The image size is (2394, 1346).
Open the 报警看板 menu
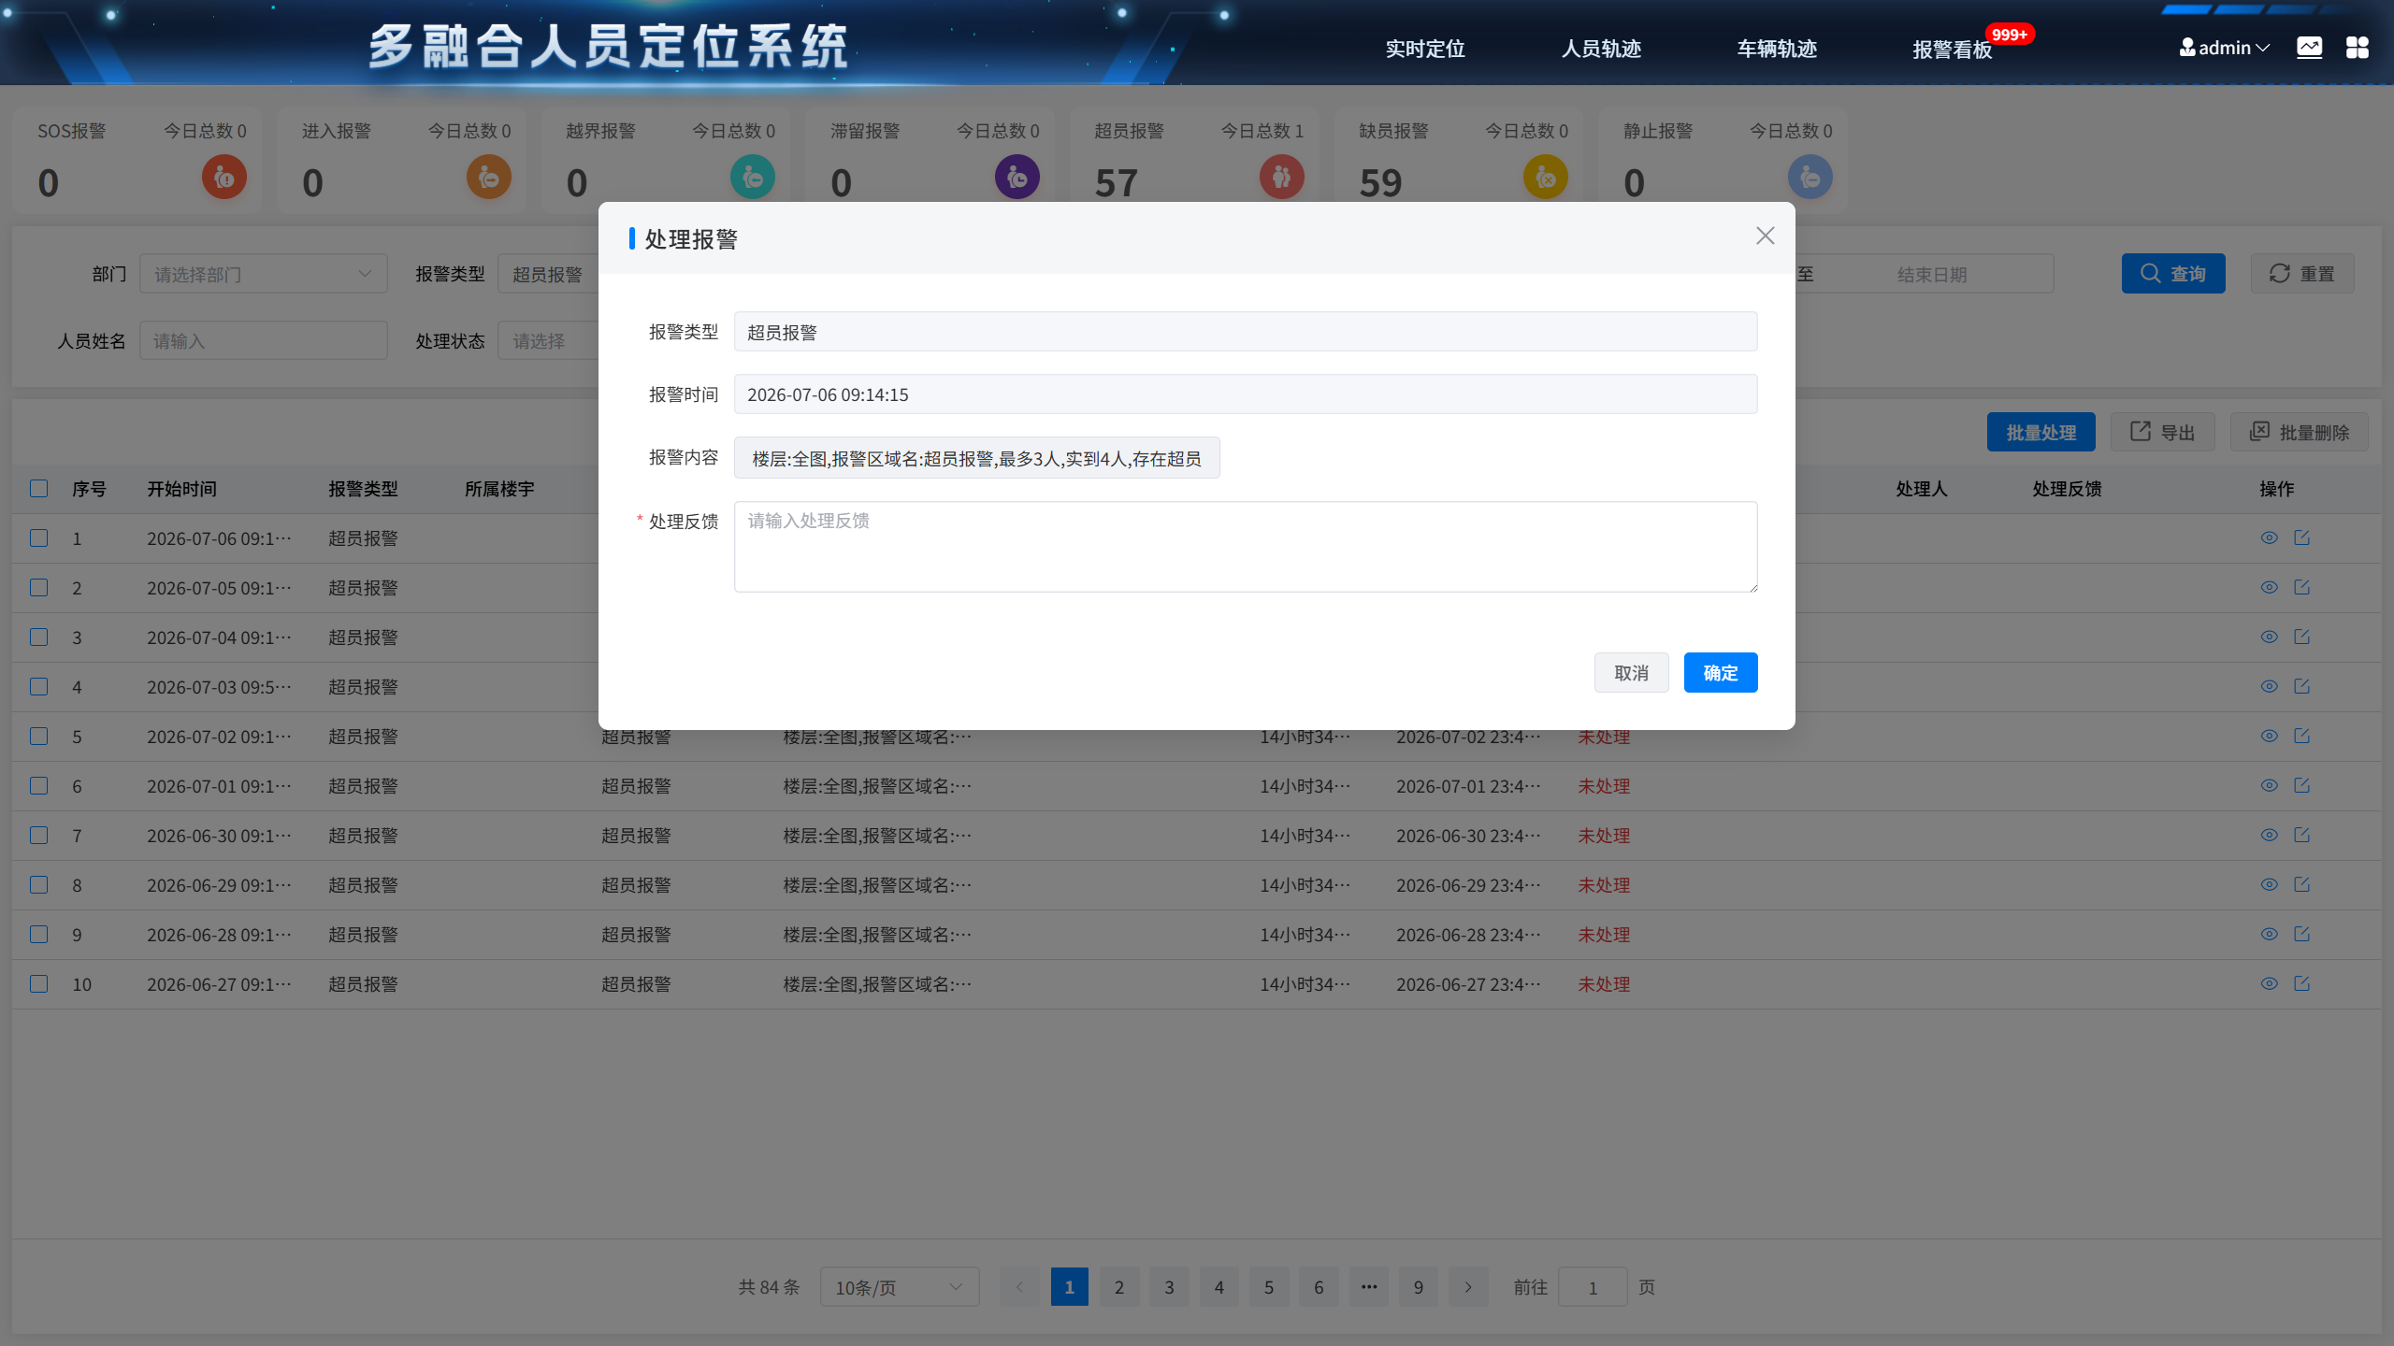[x=1953, y=50]
